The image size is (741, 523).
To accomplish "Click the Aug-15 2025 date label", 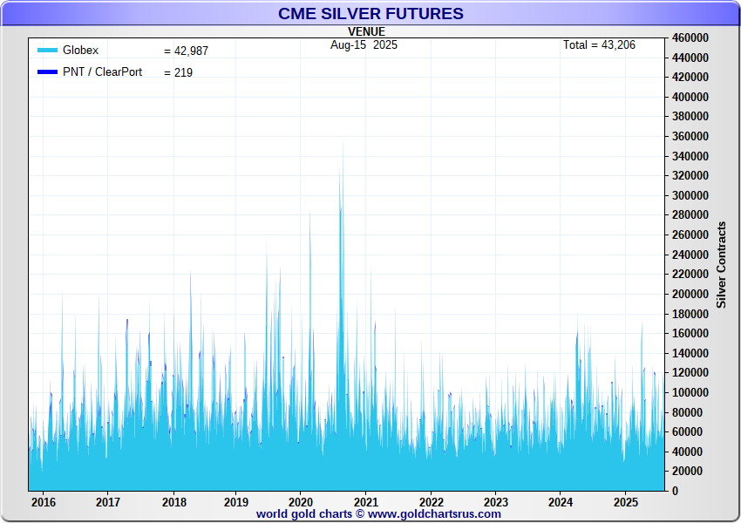I will (364, 44).
